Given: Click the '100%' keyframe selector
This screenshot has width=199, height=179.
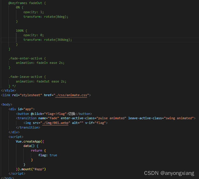Looking at the screenshot, I should point(20,31).
